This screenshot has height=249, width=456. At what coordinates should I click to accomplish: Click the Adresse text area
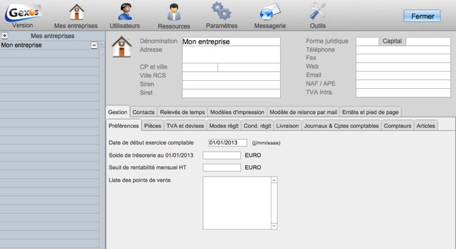pyautogui.click(x=231, y=54)
